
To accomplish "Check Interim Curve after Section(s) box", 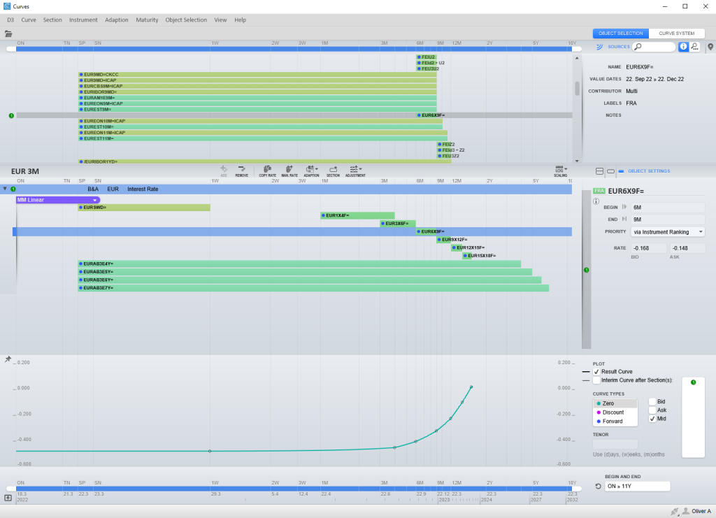I will point(596,381).
